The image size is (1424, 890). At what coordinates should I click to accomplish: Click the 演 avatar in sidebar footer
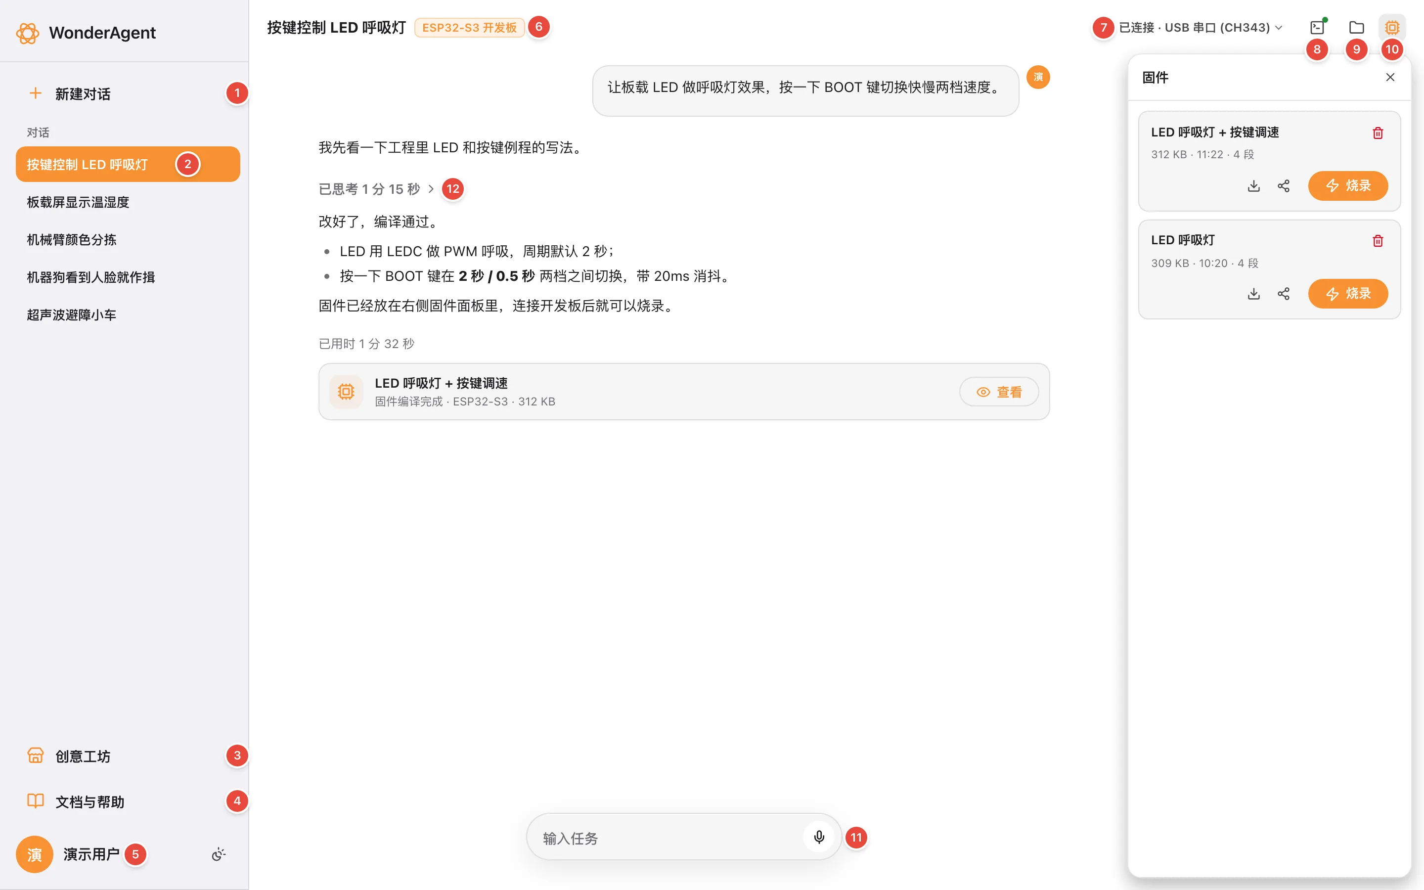[35, 854]
